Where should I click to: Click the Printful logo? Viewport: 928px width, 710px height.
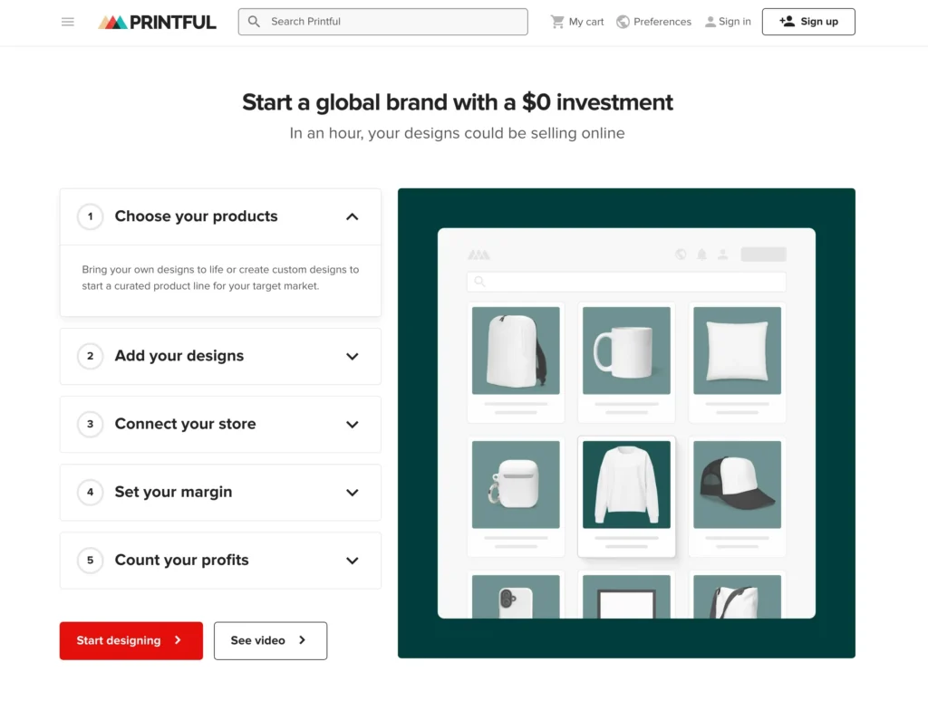click(x=156, y=21)
